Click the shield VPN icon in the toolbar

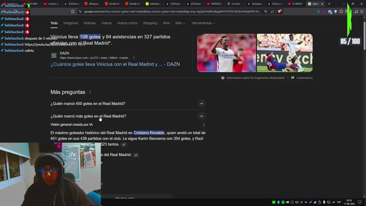335,11
